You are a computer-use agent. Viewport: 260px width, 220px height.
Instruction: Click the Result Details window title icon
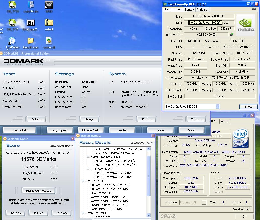click(78, 136)
